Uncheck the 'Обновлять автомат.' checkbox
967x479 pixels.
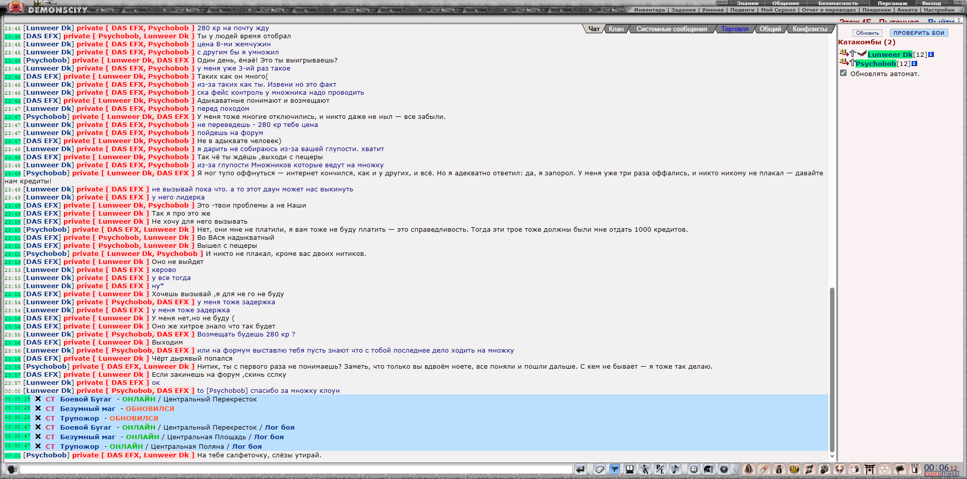843,73
